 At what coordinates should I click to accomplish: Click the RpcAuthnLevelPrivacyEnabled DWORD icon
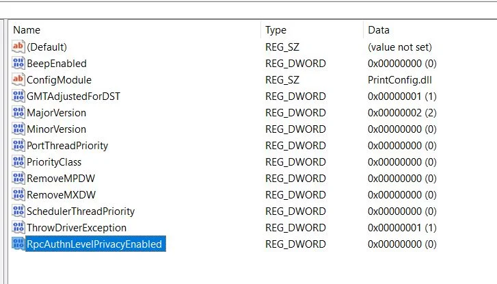tap(18, 244)
